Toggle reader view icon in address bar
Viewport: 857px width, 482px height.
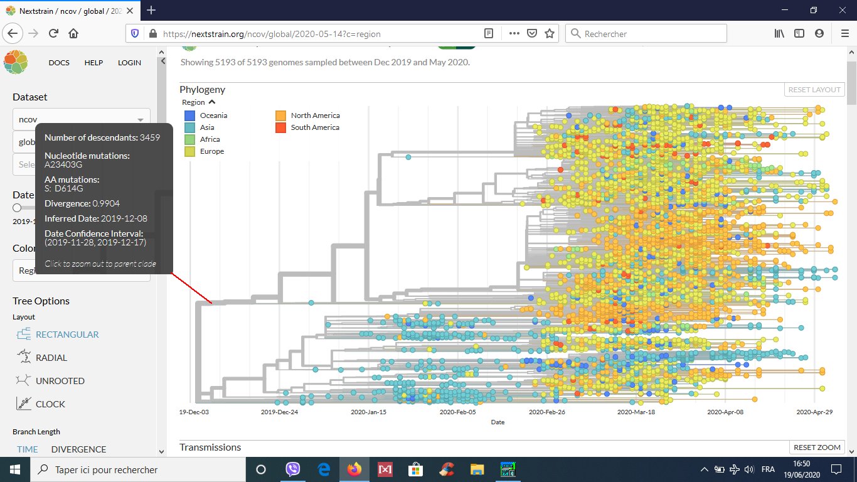[x=489, y=34]
